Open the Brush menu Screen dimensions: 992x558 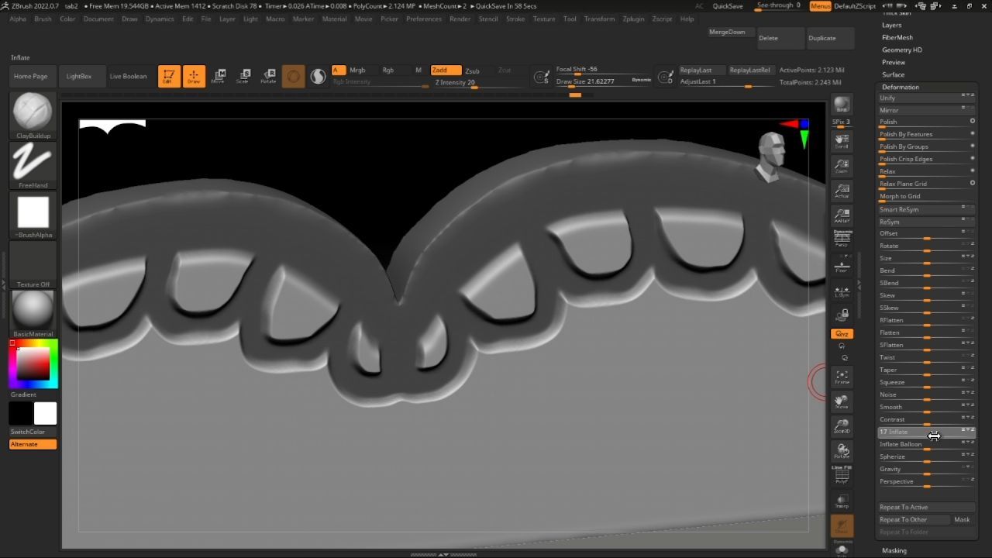point(43,19)
